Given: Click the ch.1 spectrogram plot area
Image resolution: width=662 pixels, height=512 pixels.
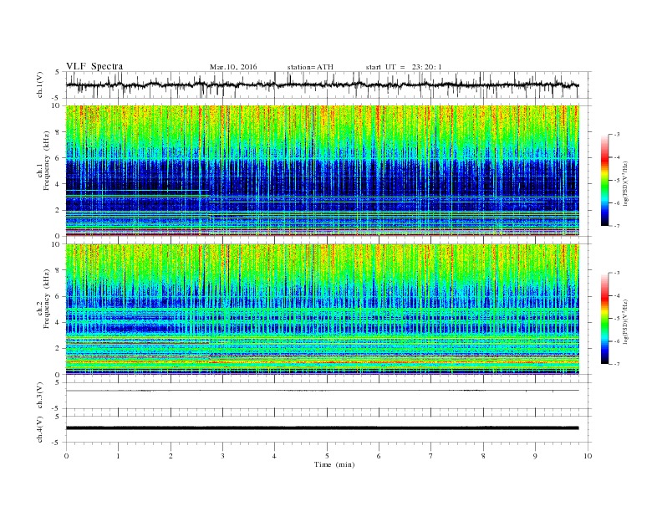Looking at the screenshot, I should 323,171.
